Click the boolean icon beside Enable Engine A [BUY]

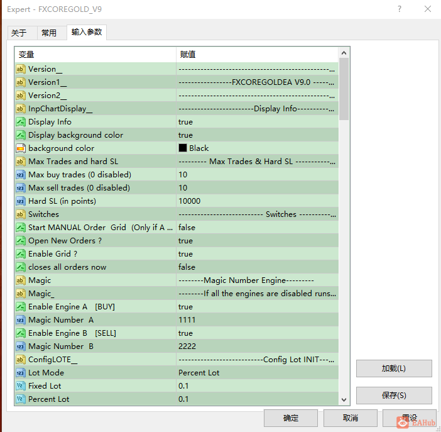tap(21, 307)
